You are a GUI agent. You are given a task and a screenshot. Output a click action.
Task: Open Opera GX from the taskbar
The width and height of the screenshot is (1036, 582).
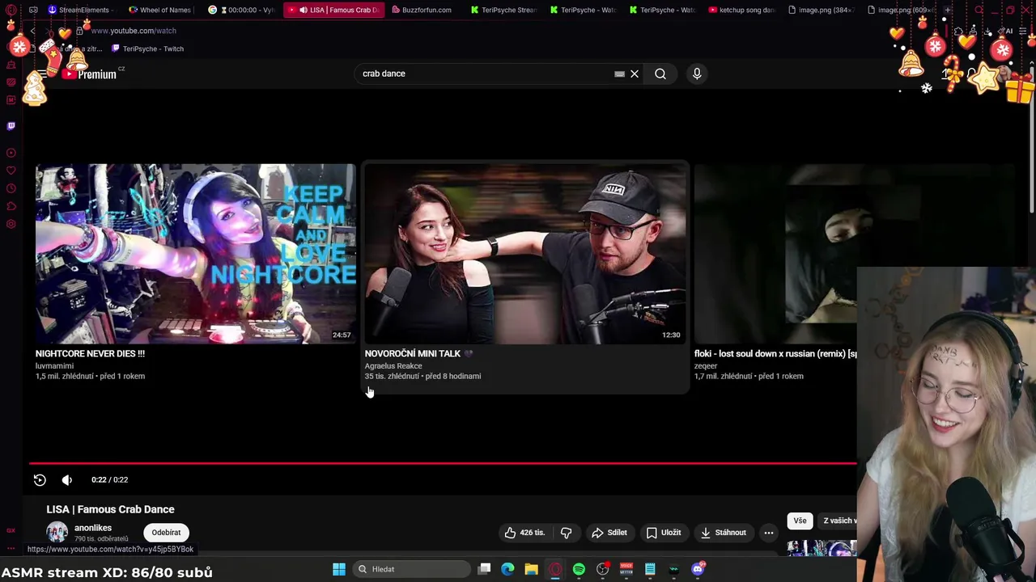[x=555, y=569]
